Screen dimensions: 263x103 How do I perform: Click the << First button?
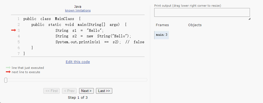click(52, 91)
